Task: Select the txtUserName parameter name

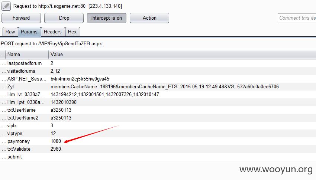Action: [21, 110]
